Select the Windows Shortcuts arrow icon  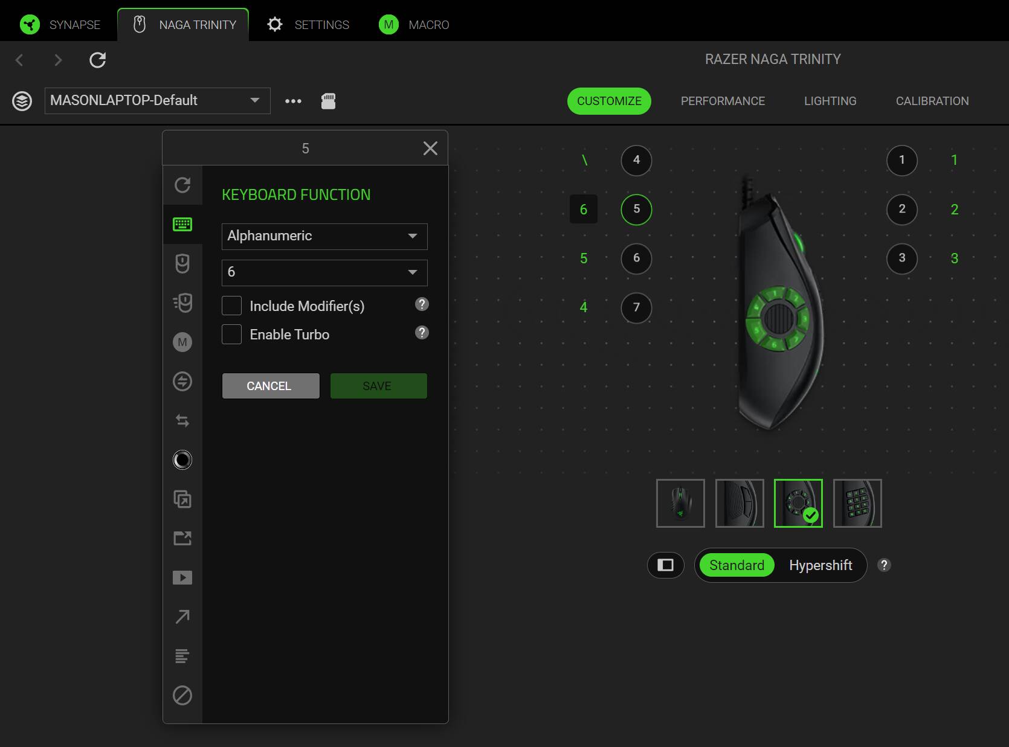click(x=182, y=617)
